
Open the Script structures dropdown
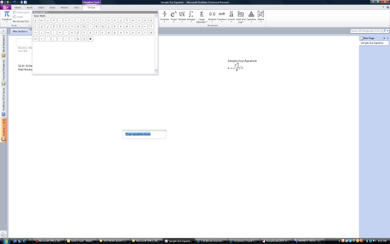click(174, 16)
